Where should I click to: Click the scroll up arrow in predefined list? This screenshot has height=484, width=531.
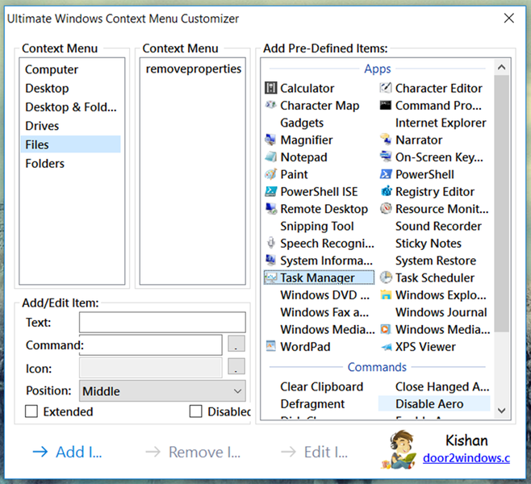pos(501,67)
